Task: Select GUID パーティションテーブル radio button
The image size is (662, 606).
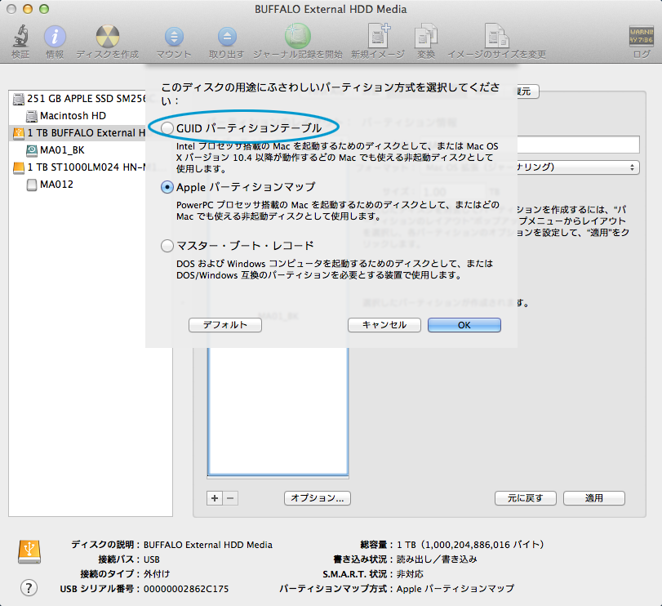Action: click(167, 128)
